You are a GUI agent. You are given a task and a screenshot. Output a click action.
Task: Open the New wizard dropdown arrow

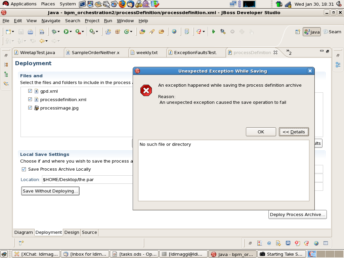[x=13, y=32]
